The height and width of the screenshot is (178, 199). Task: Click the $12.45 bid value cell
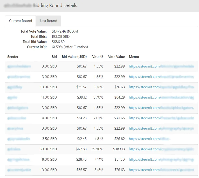(82, 139)
